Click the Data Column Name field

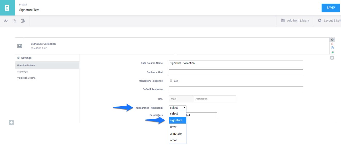click(x=236, y=63)
